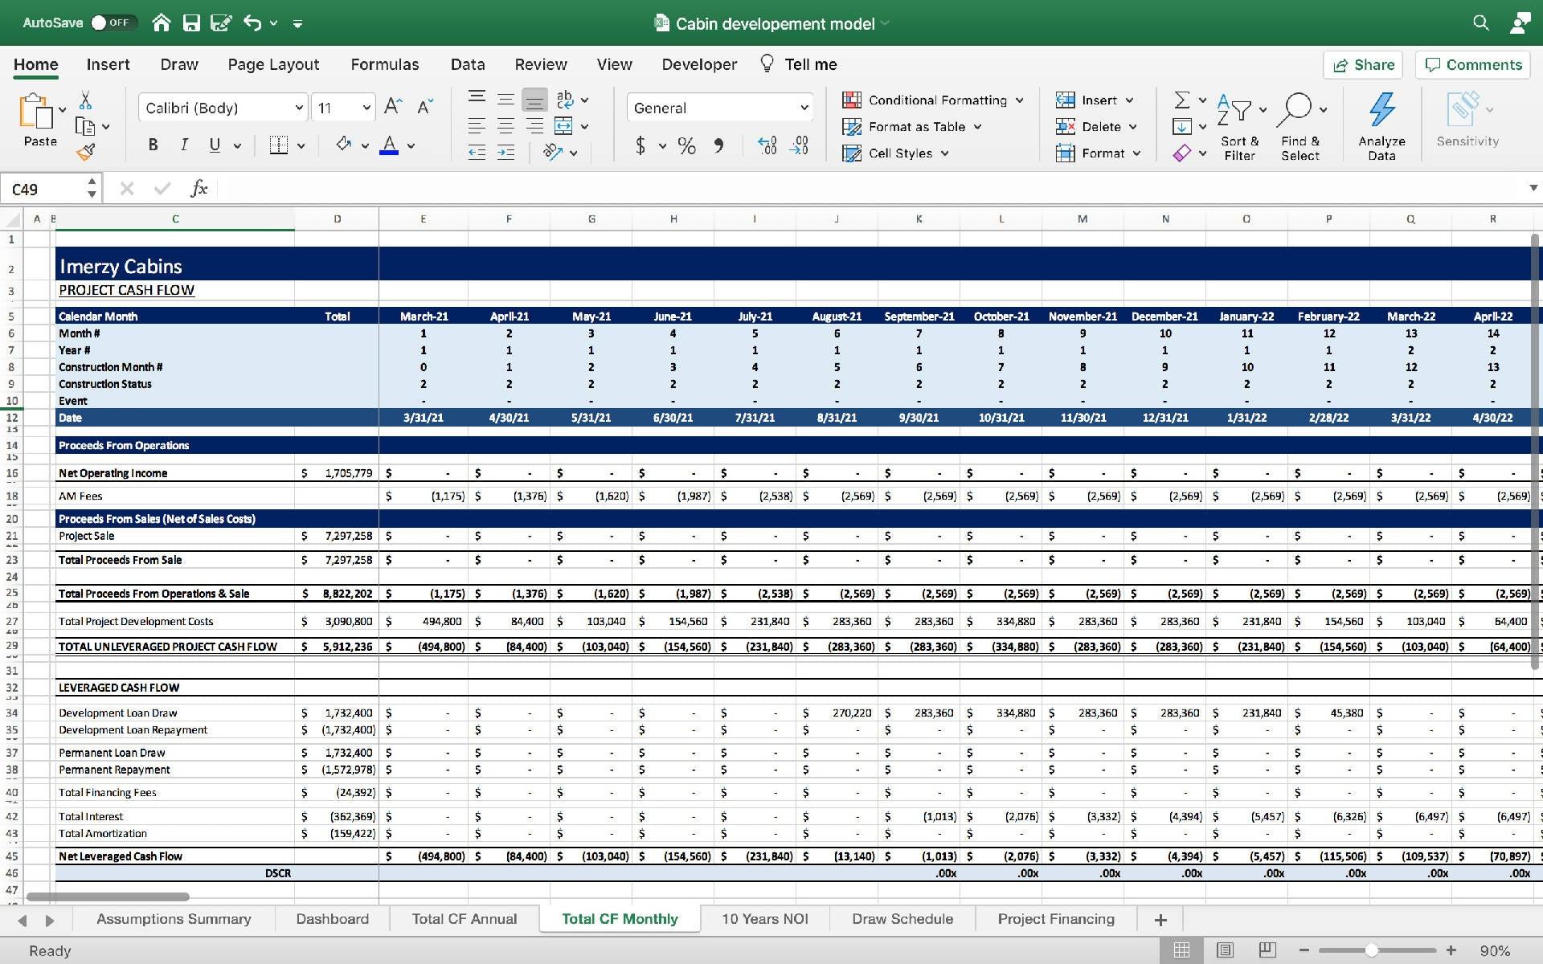Click the Analyze Data icon
The image size is (1543, 964).
[1381, 125]
